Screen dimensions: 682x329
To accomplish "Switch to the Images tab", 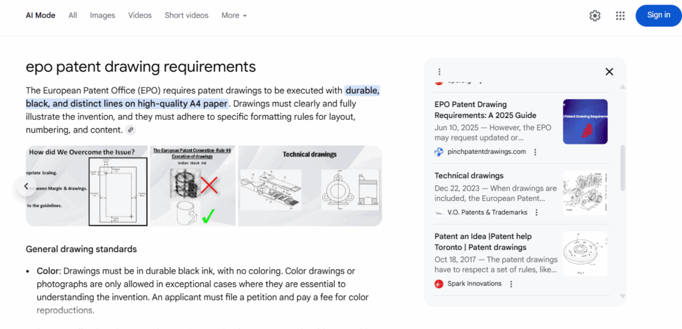I will click(103, 15).
